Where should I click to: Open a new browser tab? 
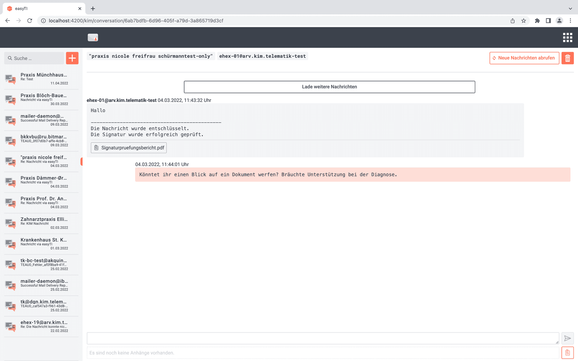pyautogui.click(x=93, y=8)
